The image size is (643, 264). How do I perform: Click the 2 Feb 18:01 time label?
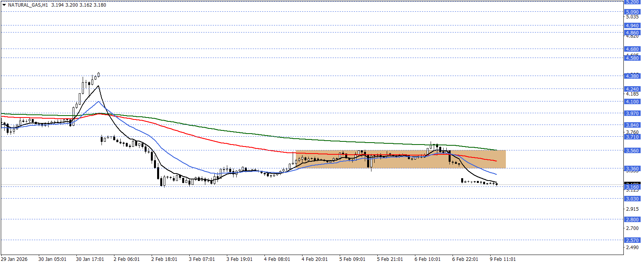164,259
